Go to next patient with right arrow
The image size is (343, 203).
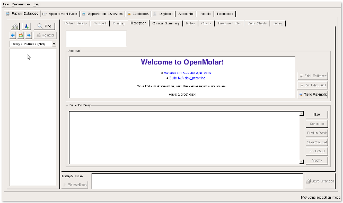(x=29, y=35)
